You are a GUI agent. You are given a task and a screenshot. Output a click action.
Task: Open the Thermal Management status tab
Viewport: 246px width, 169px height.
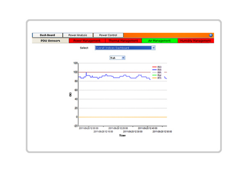tap(123, 41)
